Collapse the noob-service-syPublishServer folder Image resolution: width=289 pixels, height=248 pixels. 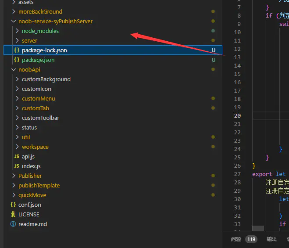coord(13,22)
